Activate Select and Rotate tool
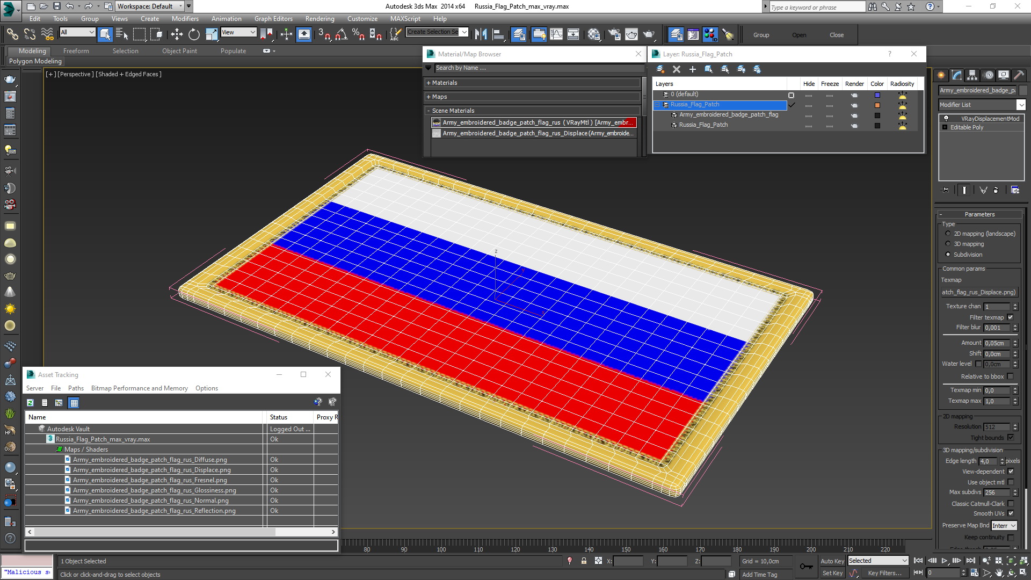This screenshot has width=1031, height=580. (x=194, y=35)
